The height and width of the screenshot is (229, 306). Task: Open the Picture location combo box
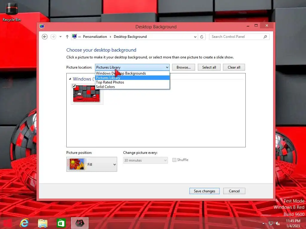(x=132, y=67)
